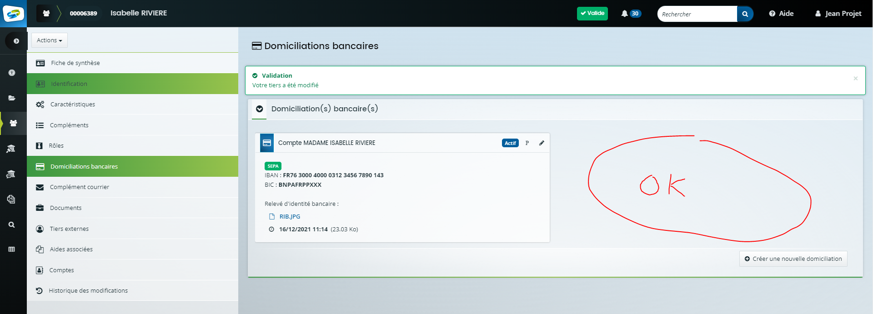Click the blue search magnifier button
The height and width of the screenshot is (314, 873).
pyautogui.click(x=745, y=14)
